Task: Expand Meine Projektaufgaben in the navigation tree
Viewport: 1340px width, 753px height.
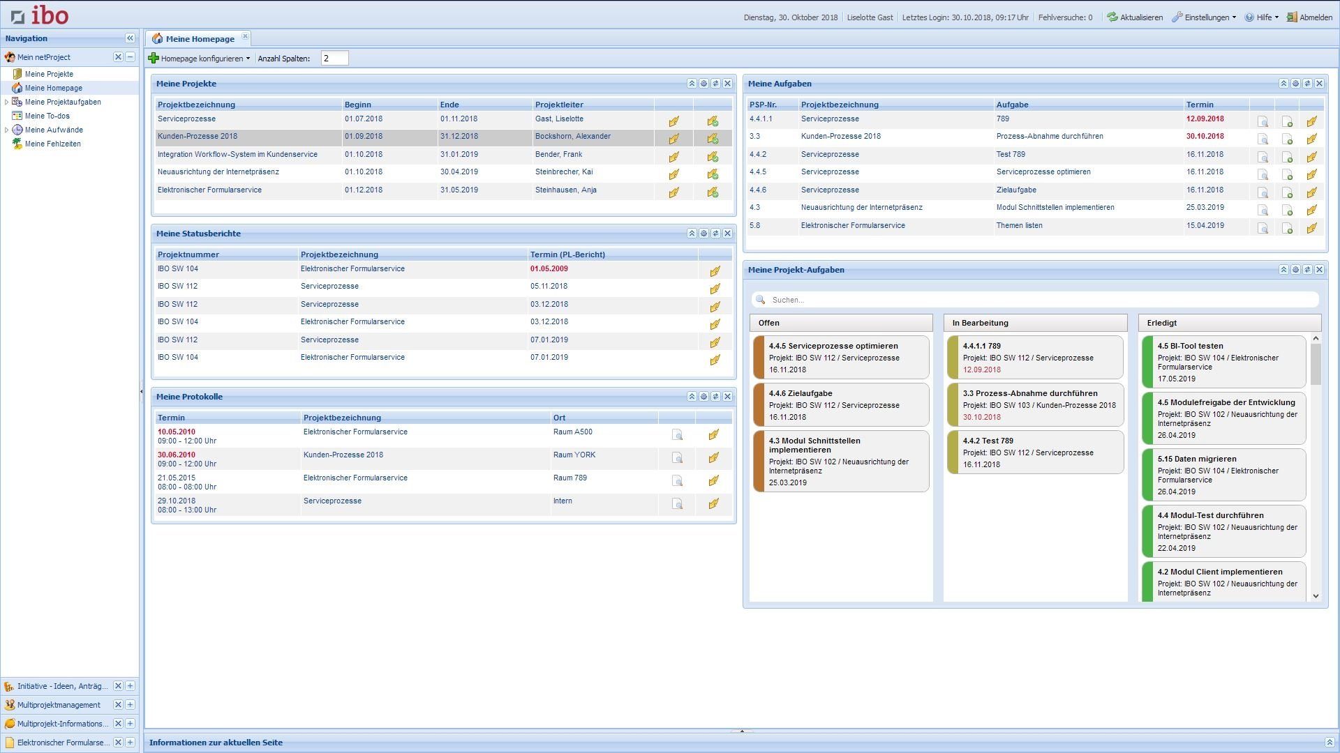Action: [6, 102]
